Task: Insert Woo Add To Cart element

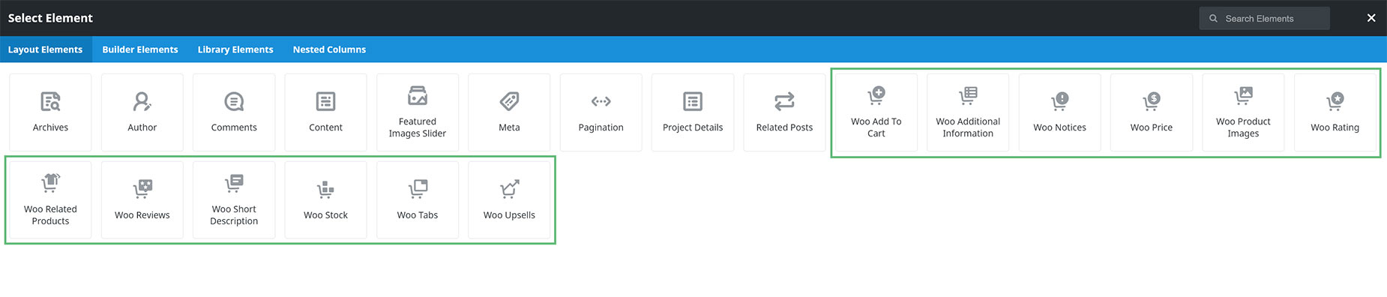Action: tap(876, 112)
